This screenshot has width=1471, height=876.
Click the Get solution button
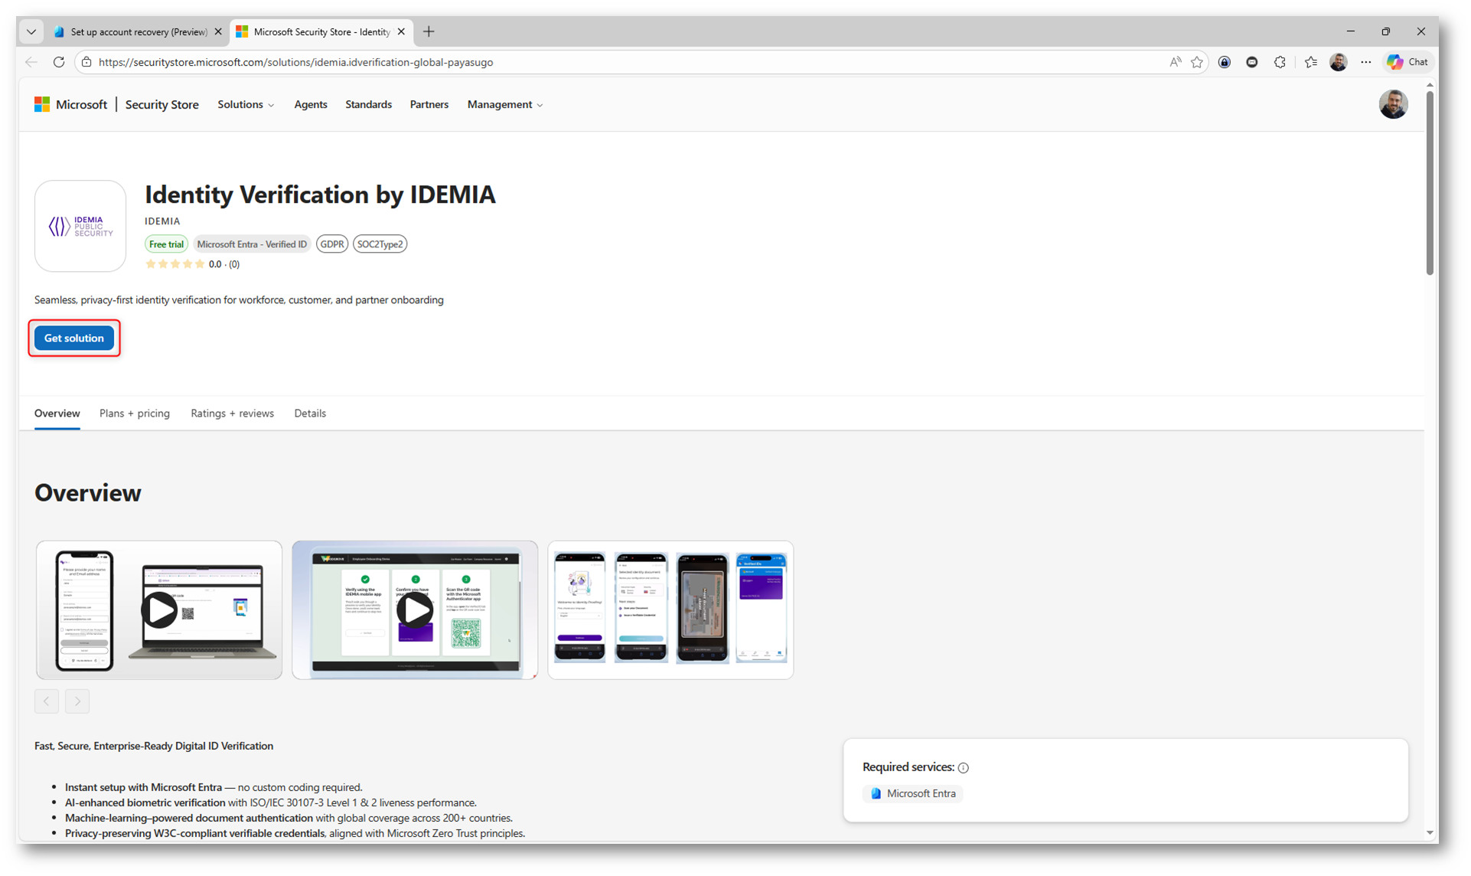coord(74,338)
